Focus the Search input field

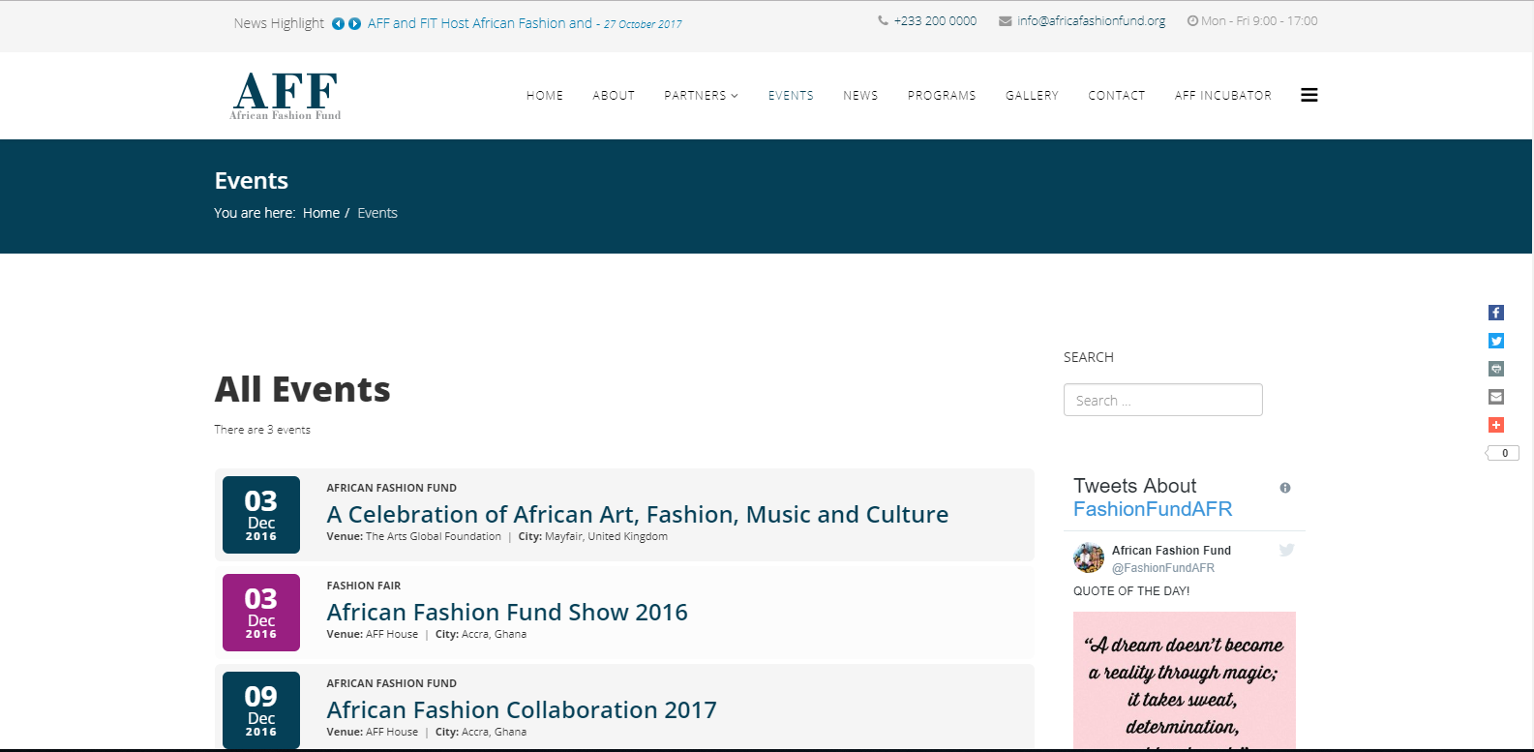coord(1163,400)
